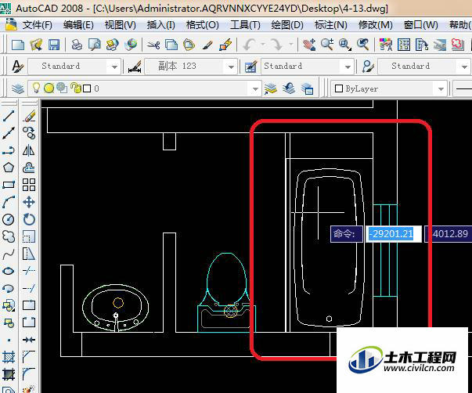Select the Chamfer tool

tap(29, 357)
